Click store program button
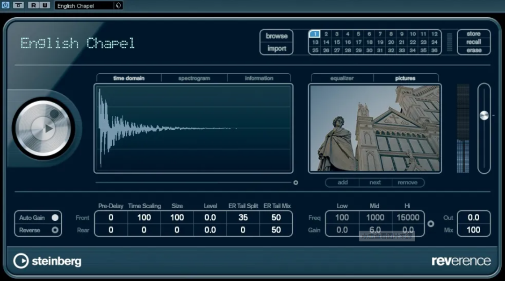Image resolution: width=505 pixels, height=281 pixels. (x=473, y=34)
